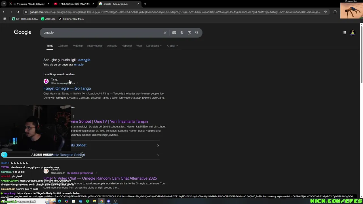Reload the current page
This screenshot has width=363, height=204.
18,12
